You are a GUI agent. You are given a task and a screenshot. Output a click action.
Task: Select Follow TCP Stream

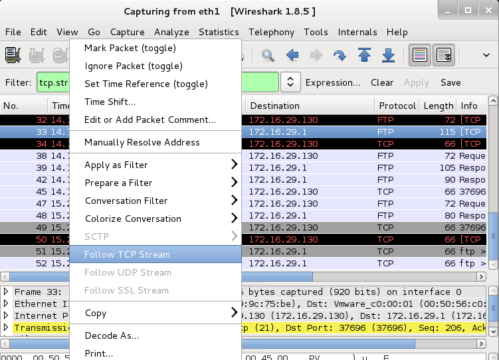click(x=155, y=254)
